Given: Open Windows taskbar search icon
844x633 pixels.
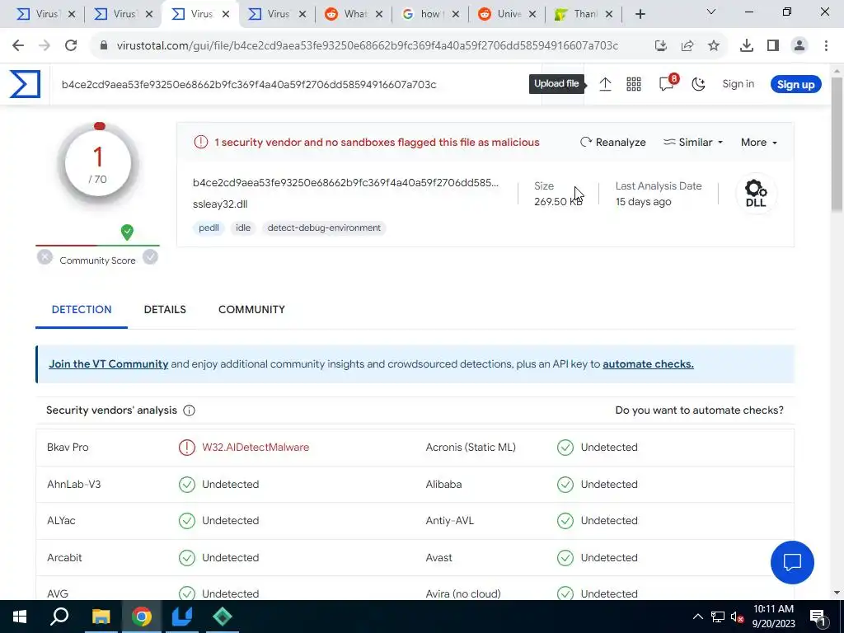Looking at the screenshot, I should 59,617.
